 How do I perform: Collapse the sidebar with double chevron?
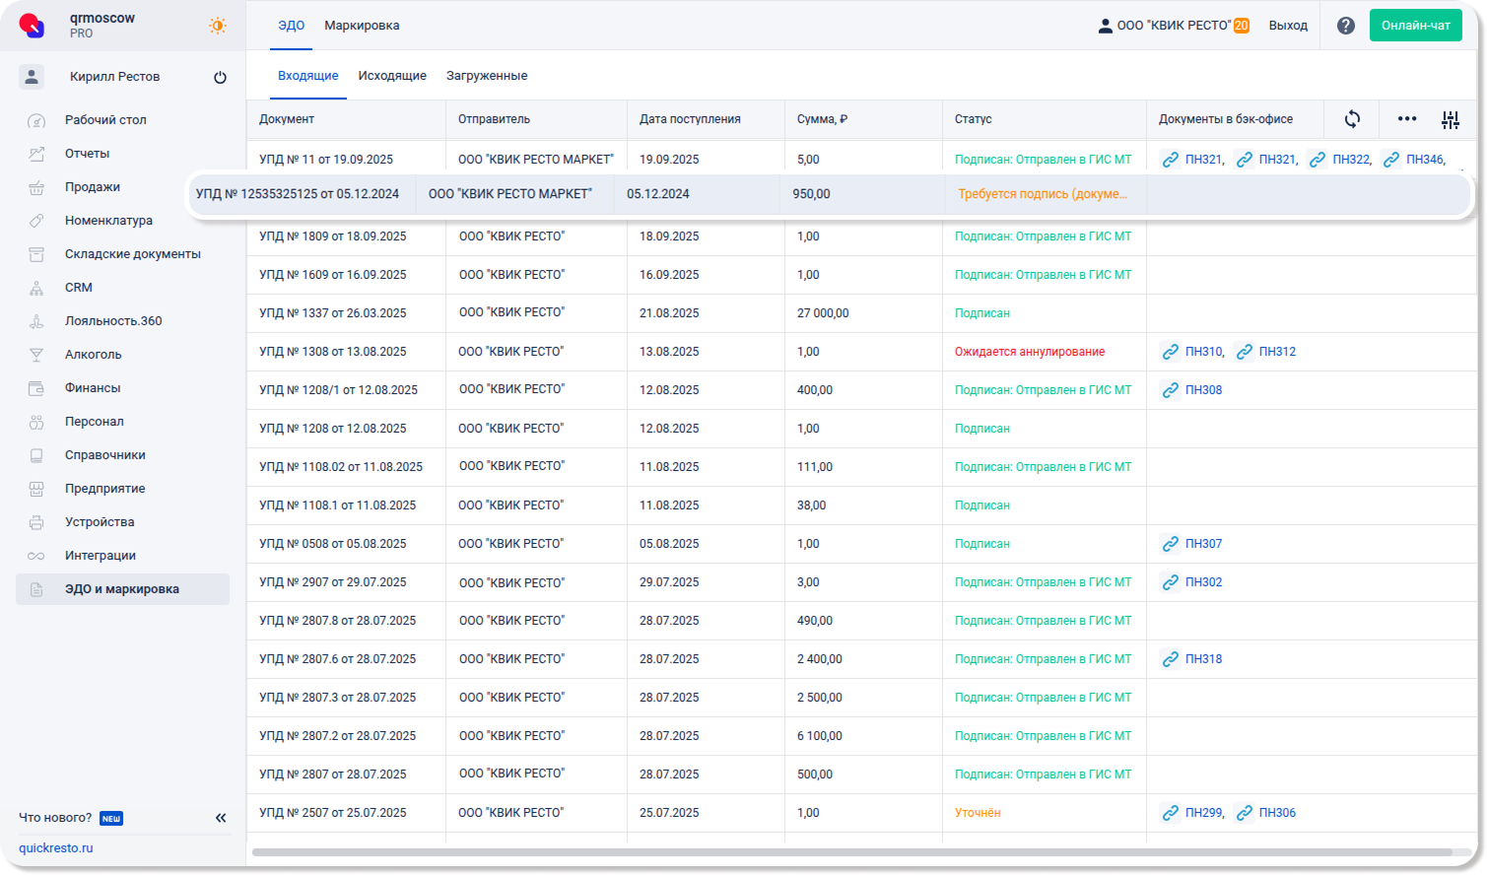pos(221,818)
